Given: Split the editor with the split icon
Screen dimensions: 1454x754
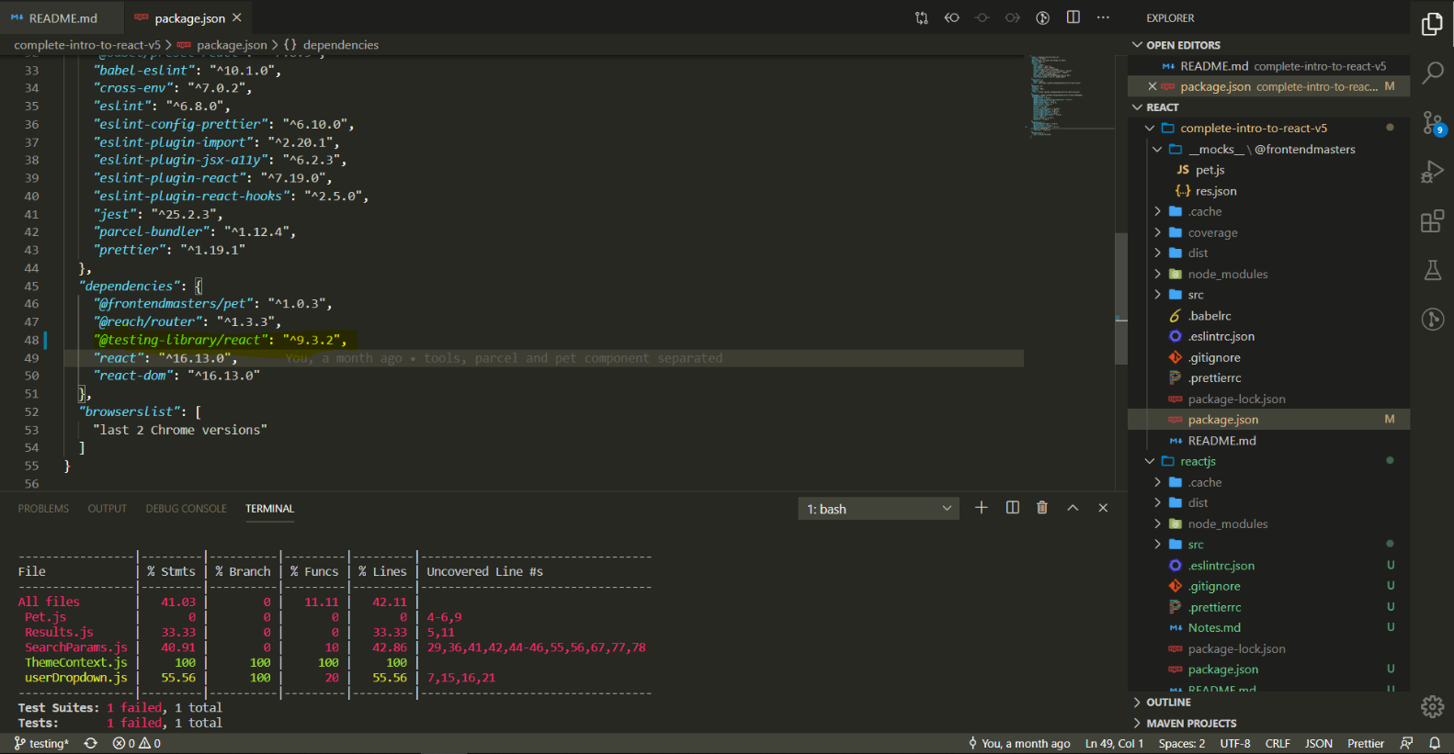Looking at the screenshot, I should pyautogui.click(x=1073, y=17).
